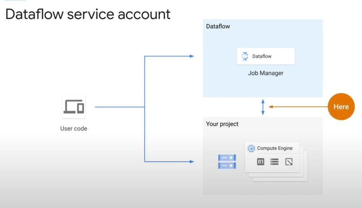Viewport: 362px width, 208px height.
Task: Click the orange Here circle
Action: click(341, 107)
